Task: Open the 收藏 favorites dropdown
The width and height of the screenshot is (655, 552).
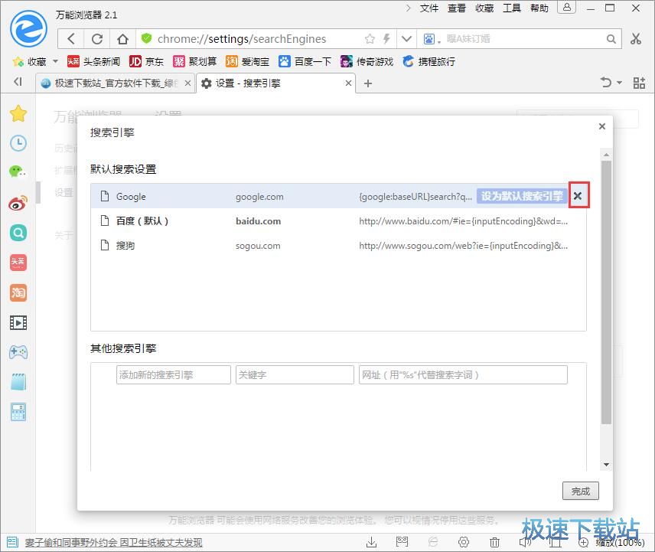Action: tap(35, 61)
